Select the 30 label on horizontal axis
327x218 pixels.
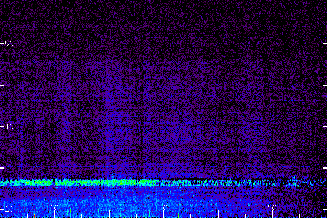(x=163, y=207)
